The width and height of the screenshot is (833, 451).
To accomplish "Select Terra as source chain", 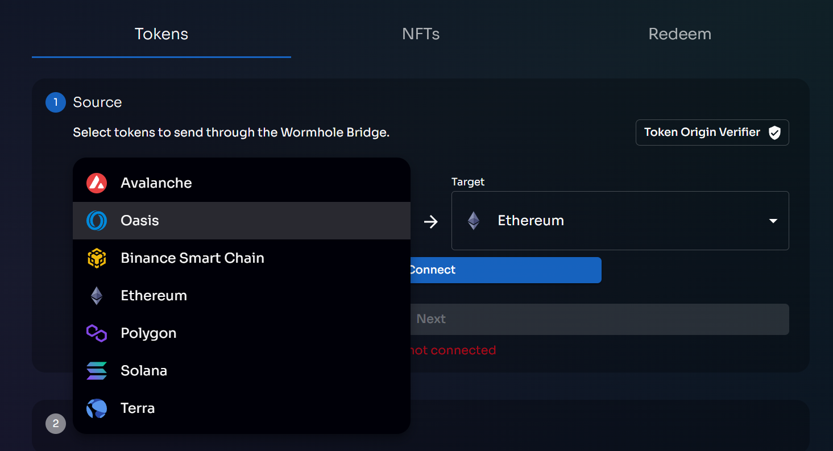I will coord(242,408).
